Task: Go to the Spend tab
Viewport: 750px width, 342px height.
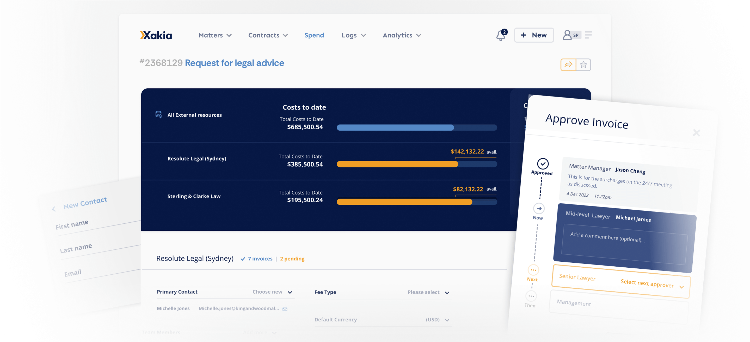Action: (x=314, y=35)
